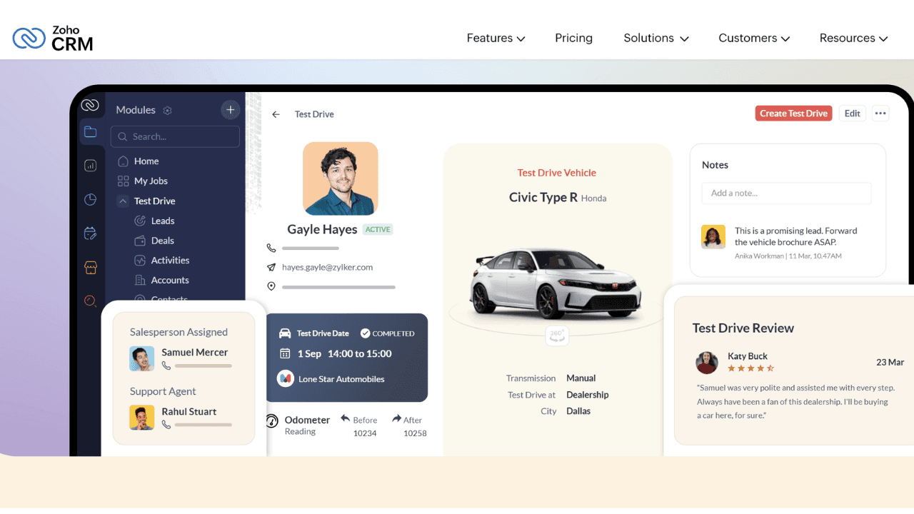
Task: Click the phone icon under Gayle Hayes
Action: click(x=271, y=248)
